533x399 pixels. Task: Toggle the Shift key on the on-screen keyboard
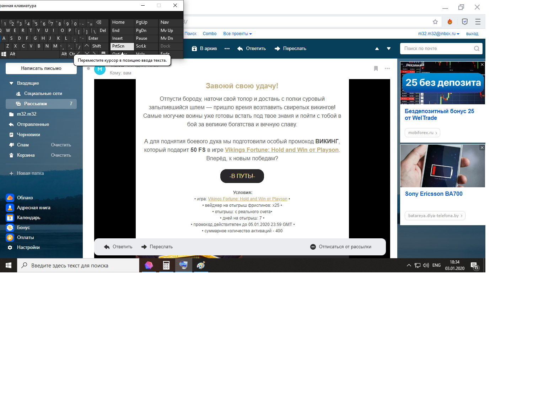pyautogui.click(x=96, y=46)
